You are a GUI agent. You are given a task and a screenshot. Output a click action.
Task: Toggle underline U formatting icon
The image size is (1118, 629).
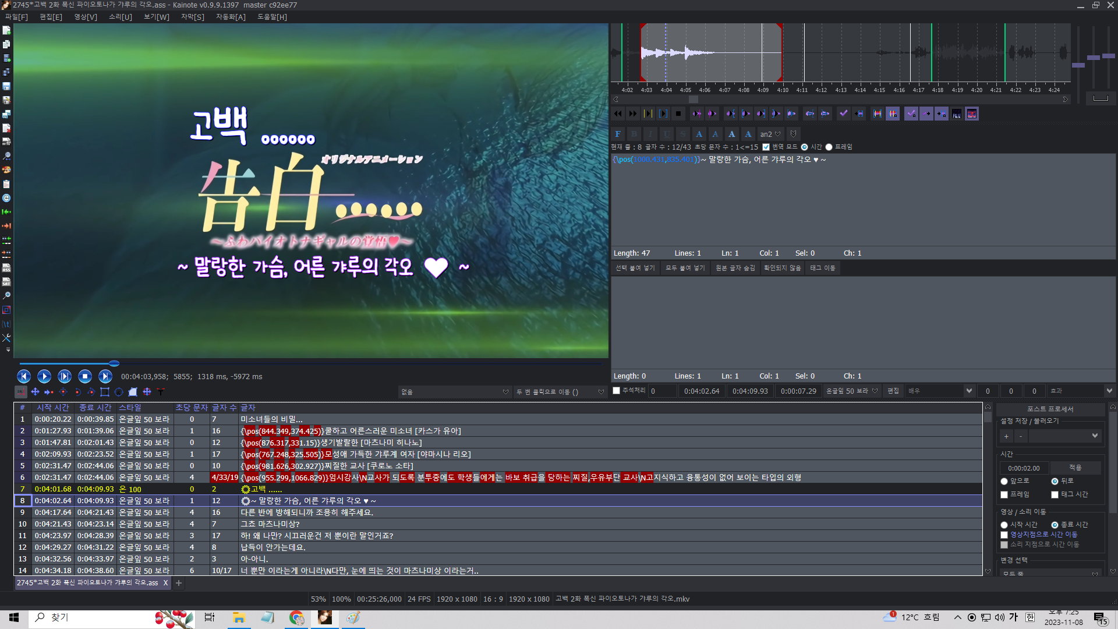point(667,134)
